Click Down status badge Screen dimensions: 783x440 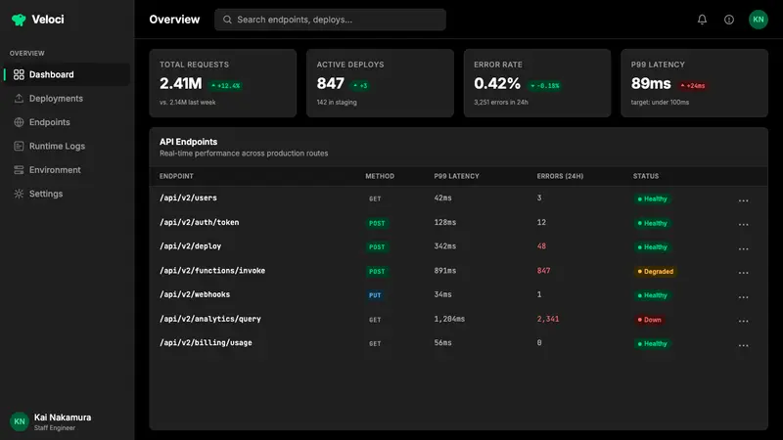click(649, 320)
